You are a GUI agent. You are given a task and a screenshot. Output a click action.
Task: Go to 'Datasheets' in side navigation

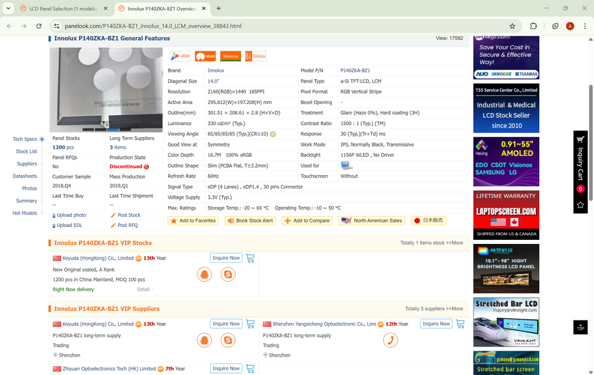[25, 176]
